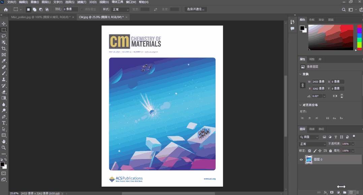
Task: Select the Hand tool
Action: [x=4, y=142]
